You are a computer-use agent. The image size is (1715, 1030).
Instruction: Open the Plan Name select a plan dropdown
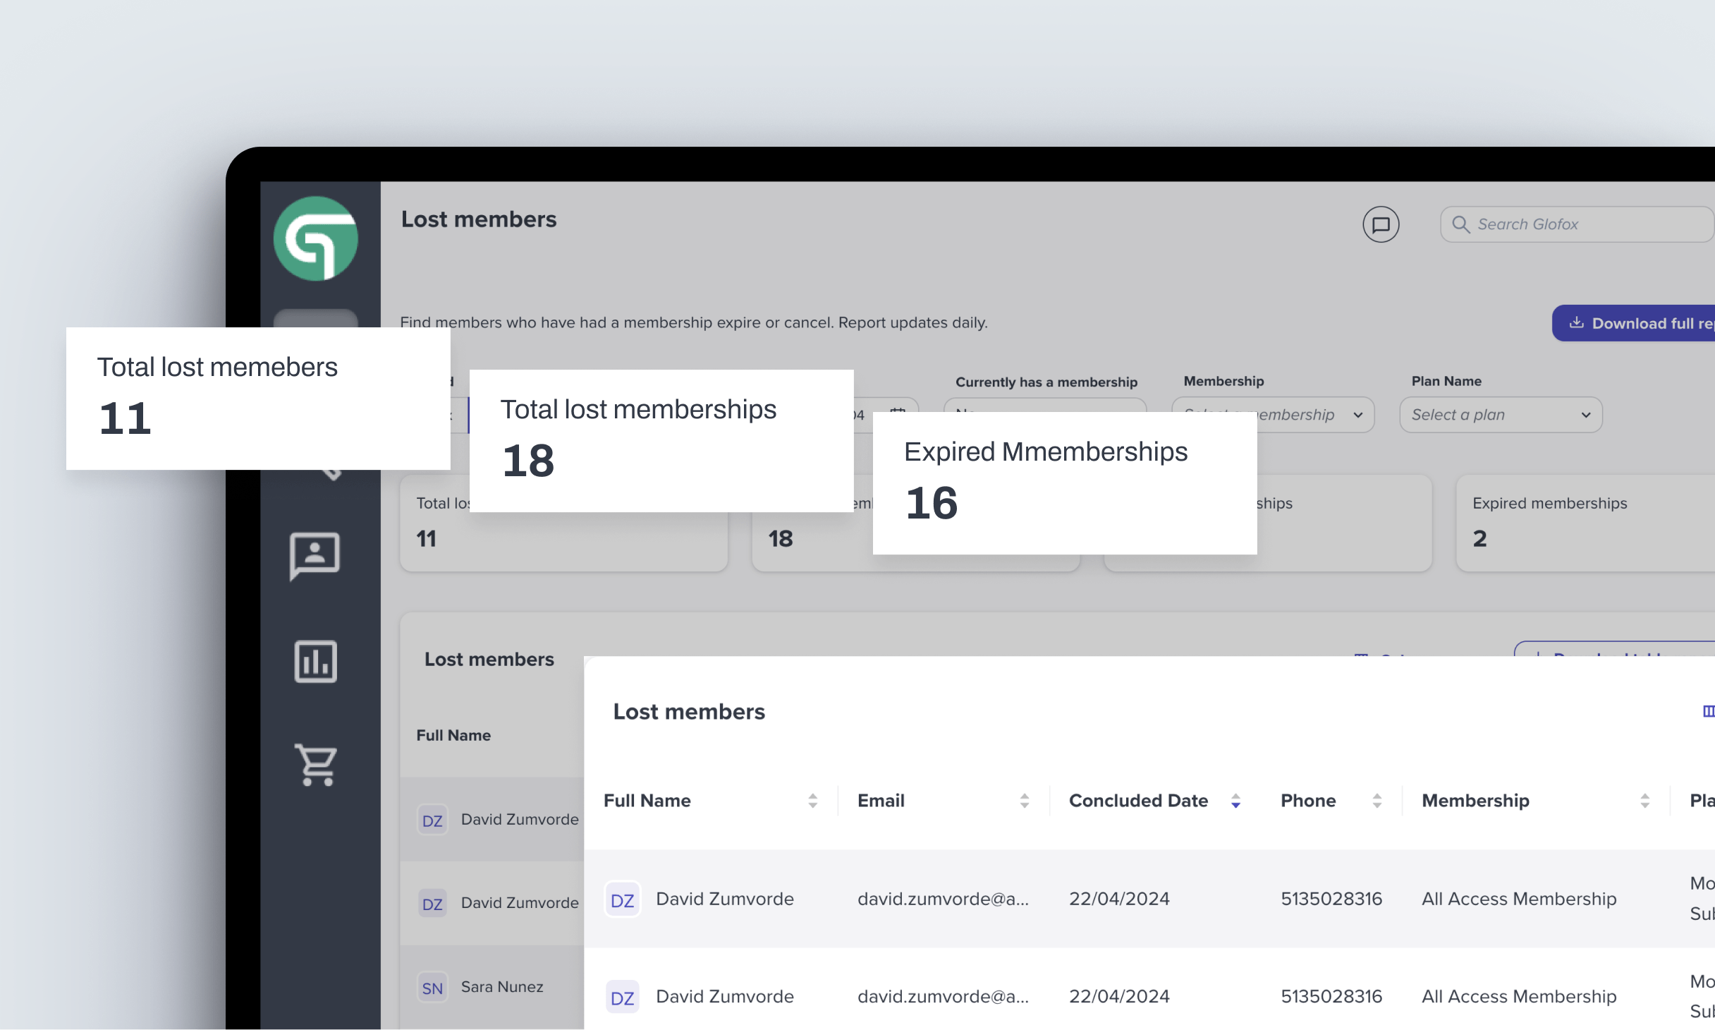click(x=1501, y=415)
